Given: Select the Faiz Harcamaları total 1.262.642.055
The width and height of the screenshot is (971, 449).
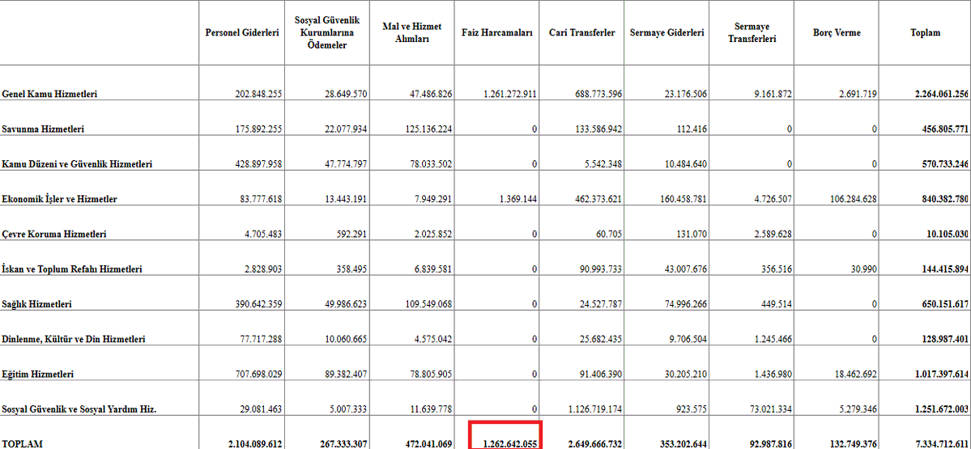Looking at the screenshot, I should pyautogui.click(x=510, y=444).
